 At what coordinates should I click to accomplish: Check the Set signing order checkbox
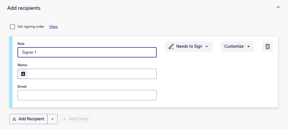[x=12, y=27]
